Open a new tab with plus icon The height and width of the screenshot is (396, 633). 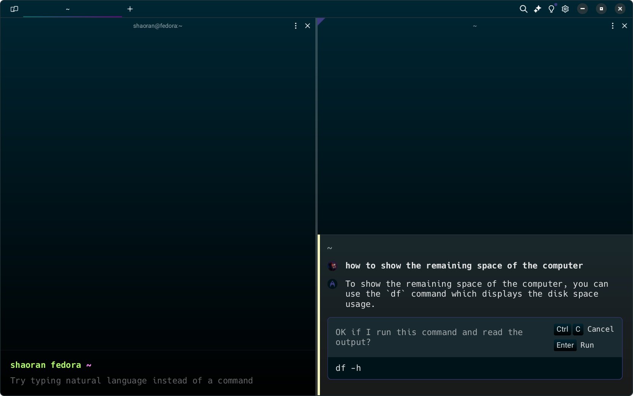(130, 9)
